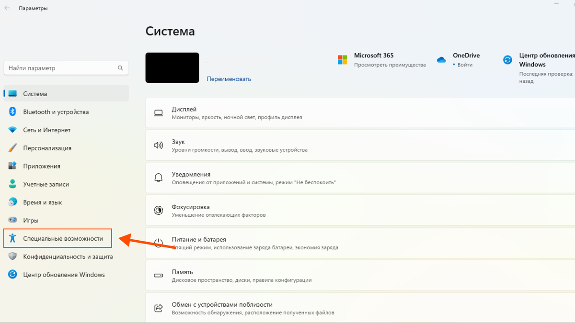Open Система section in sidebar
This screenshot has height=323, width=575.
tap(66, 94)
